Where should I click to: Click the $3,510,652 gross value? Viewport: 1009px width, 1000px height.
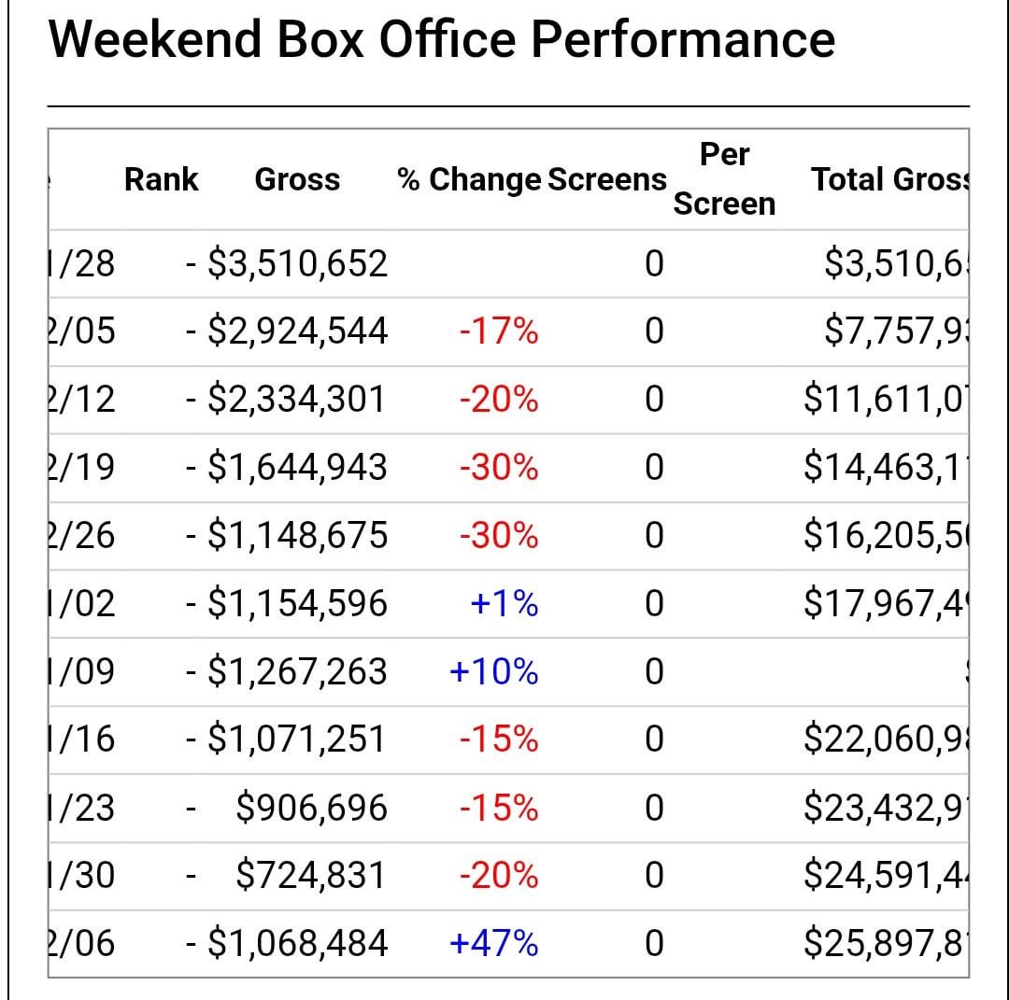pyautogui.click(x=297, y=264)
